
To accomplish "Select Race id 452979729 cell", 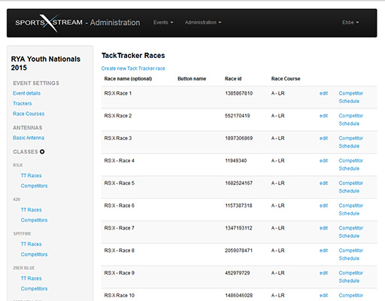I will pyautogui.click(x=238, y=273).
